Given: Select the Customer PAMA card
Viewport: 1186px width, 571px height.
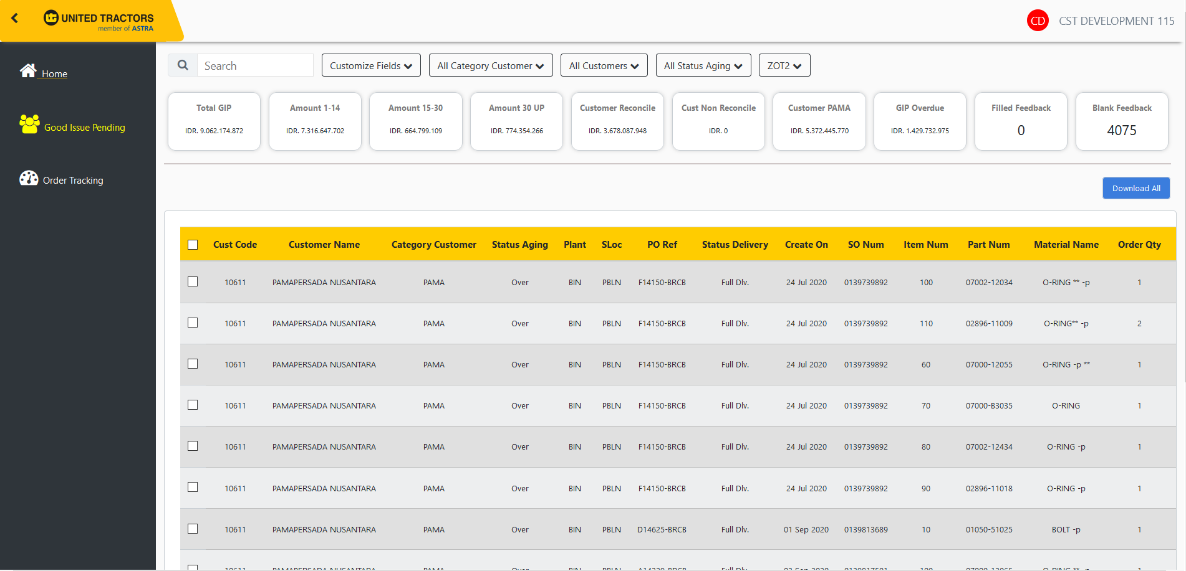Looking at the screenshot, I should (819, 121).
